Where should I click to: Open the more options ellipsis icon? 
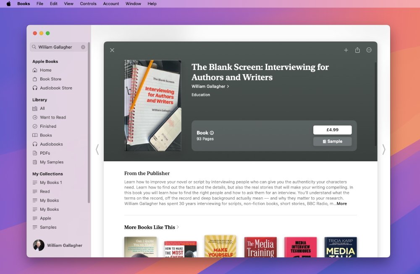click(x=369, y=50)
